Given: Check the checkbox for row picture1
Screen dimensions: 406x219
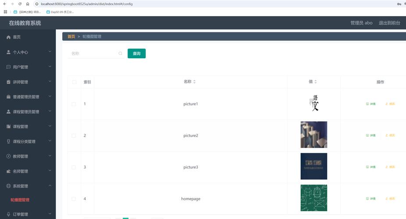Looking at the screenshot, I should click(x=74, y=104).
